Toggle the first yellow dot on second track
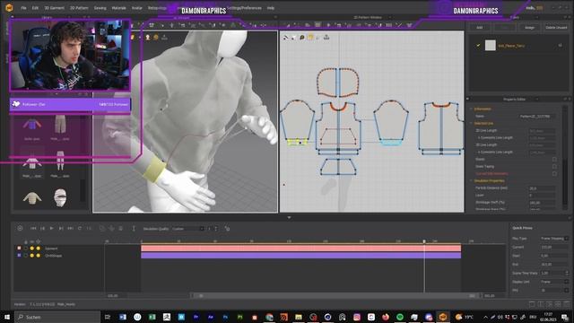574x323 pixels. pos(32,255)
